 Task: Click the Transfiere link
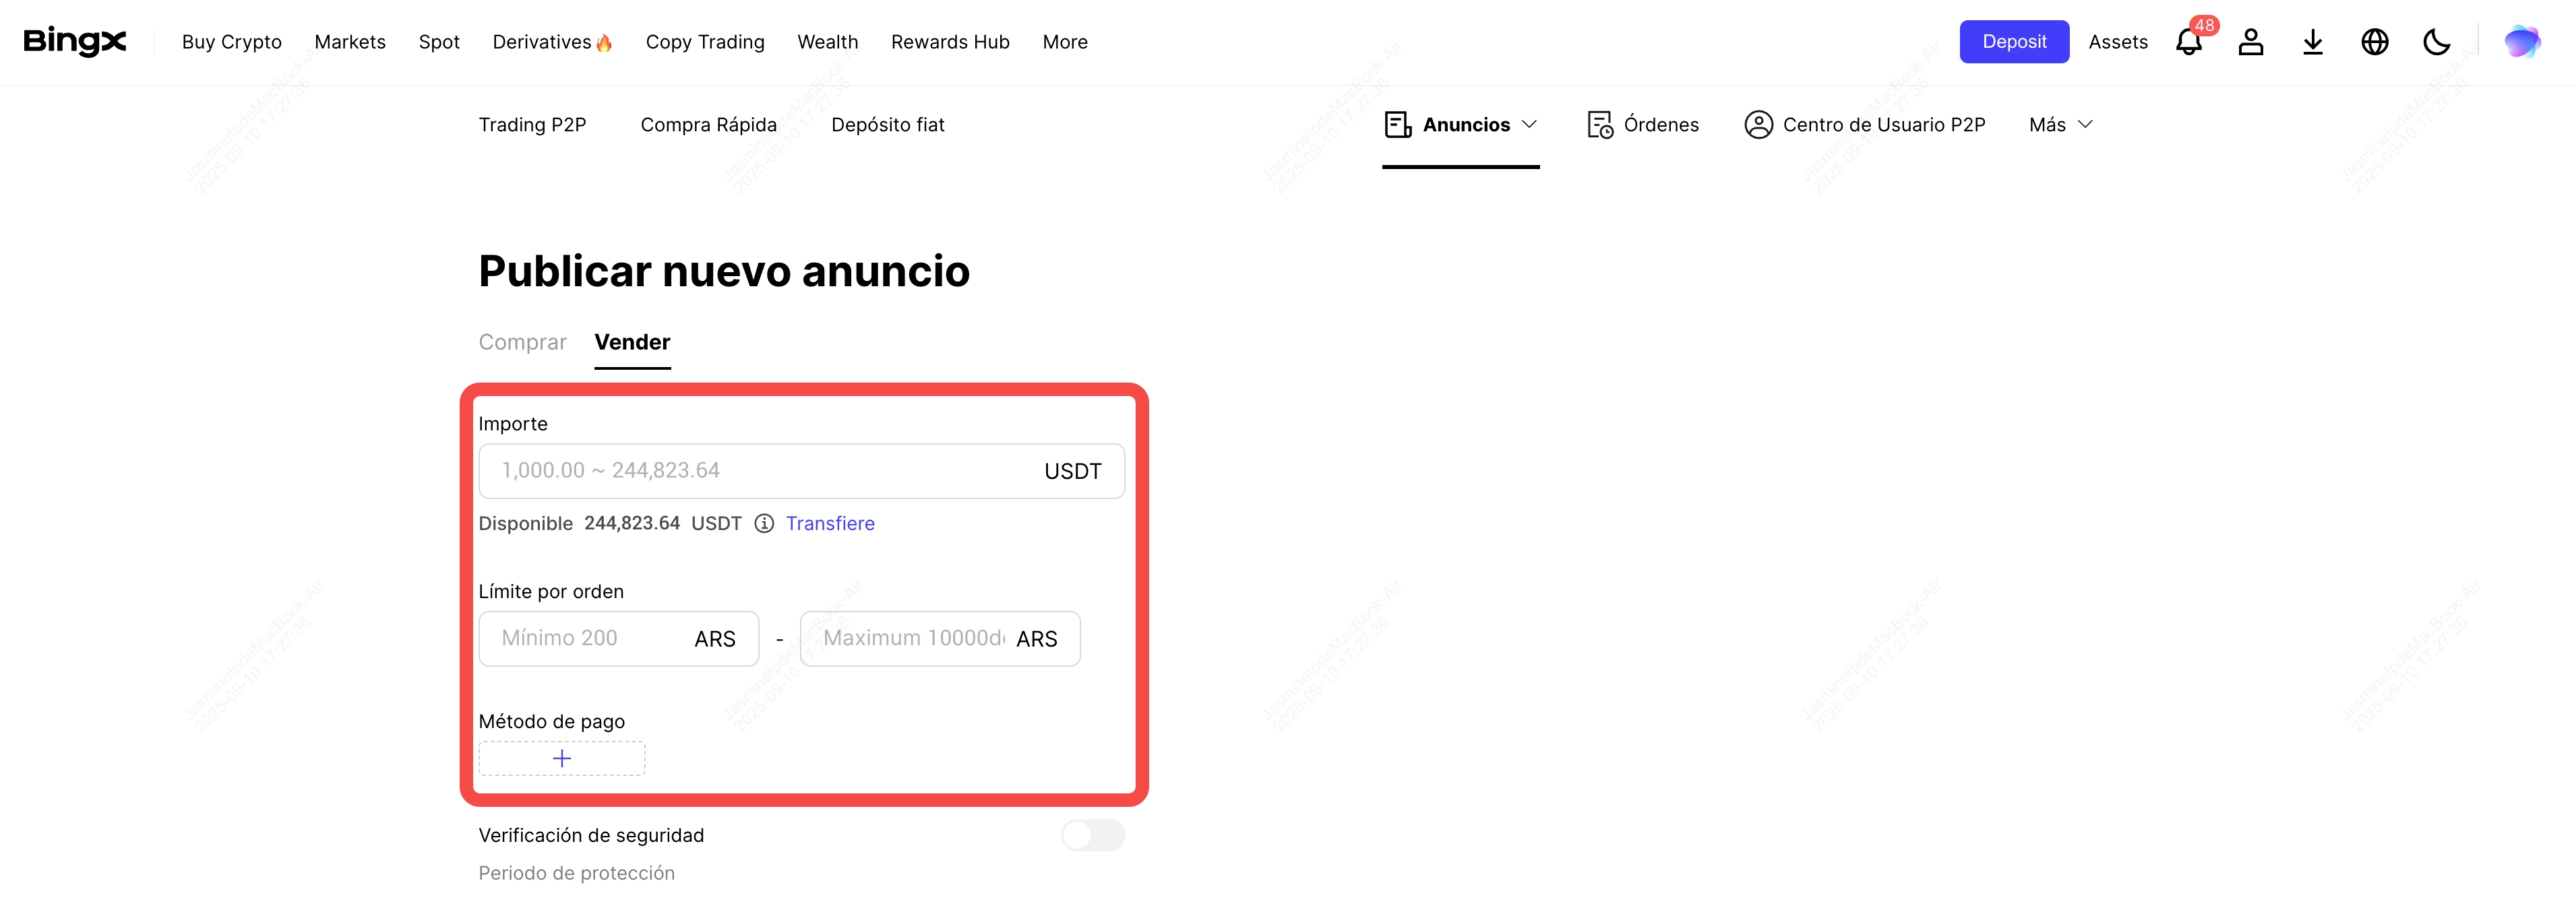829,523
